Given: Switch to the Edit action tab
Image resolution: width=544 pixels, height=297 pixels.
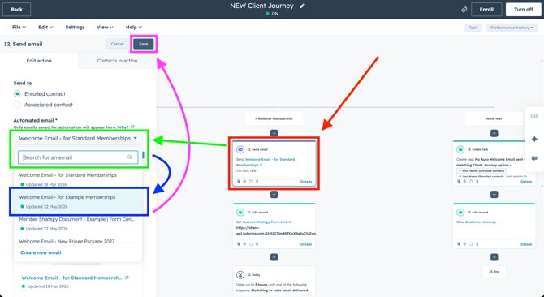Looking at the screenshot, I should click(39, 61).
